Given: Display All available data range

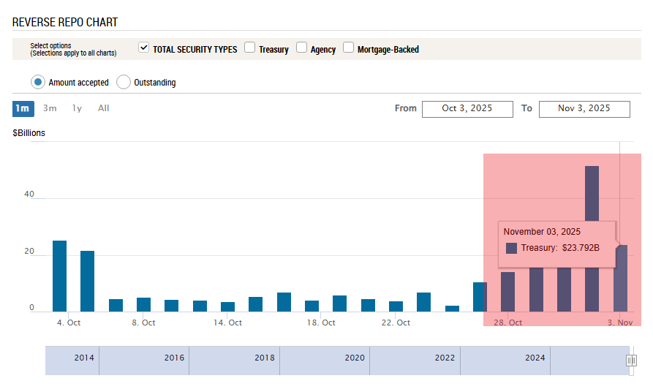Looking at the screenshot, I should pyautogui.click(x=104, y=108).
